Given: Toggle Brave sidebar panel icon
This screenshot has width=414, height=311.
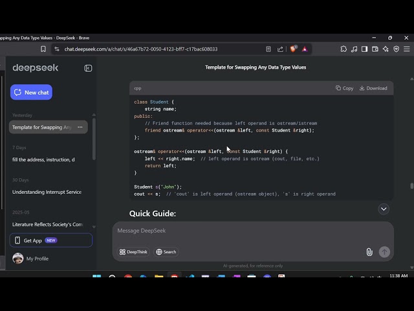Looking at the screenshot, I should coord(364,49).
